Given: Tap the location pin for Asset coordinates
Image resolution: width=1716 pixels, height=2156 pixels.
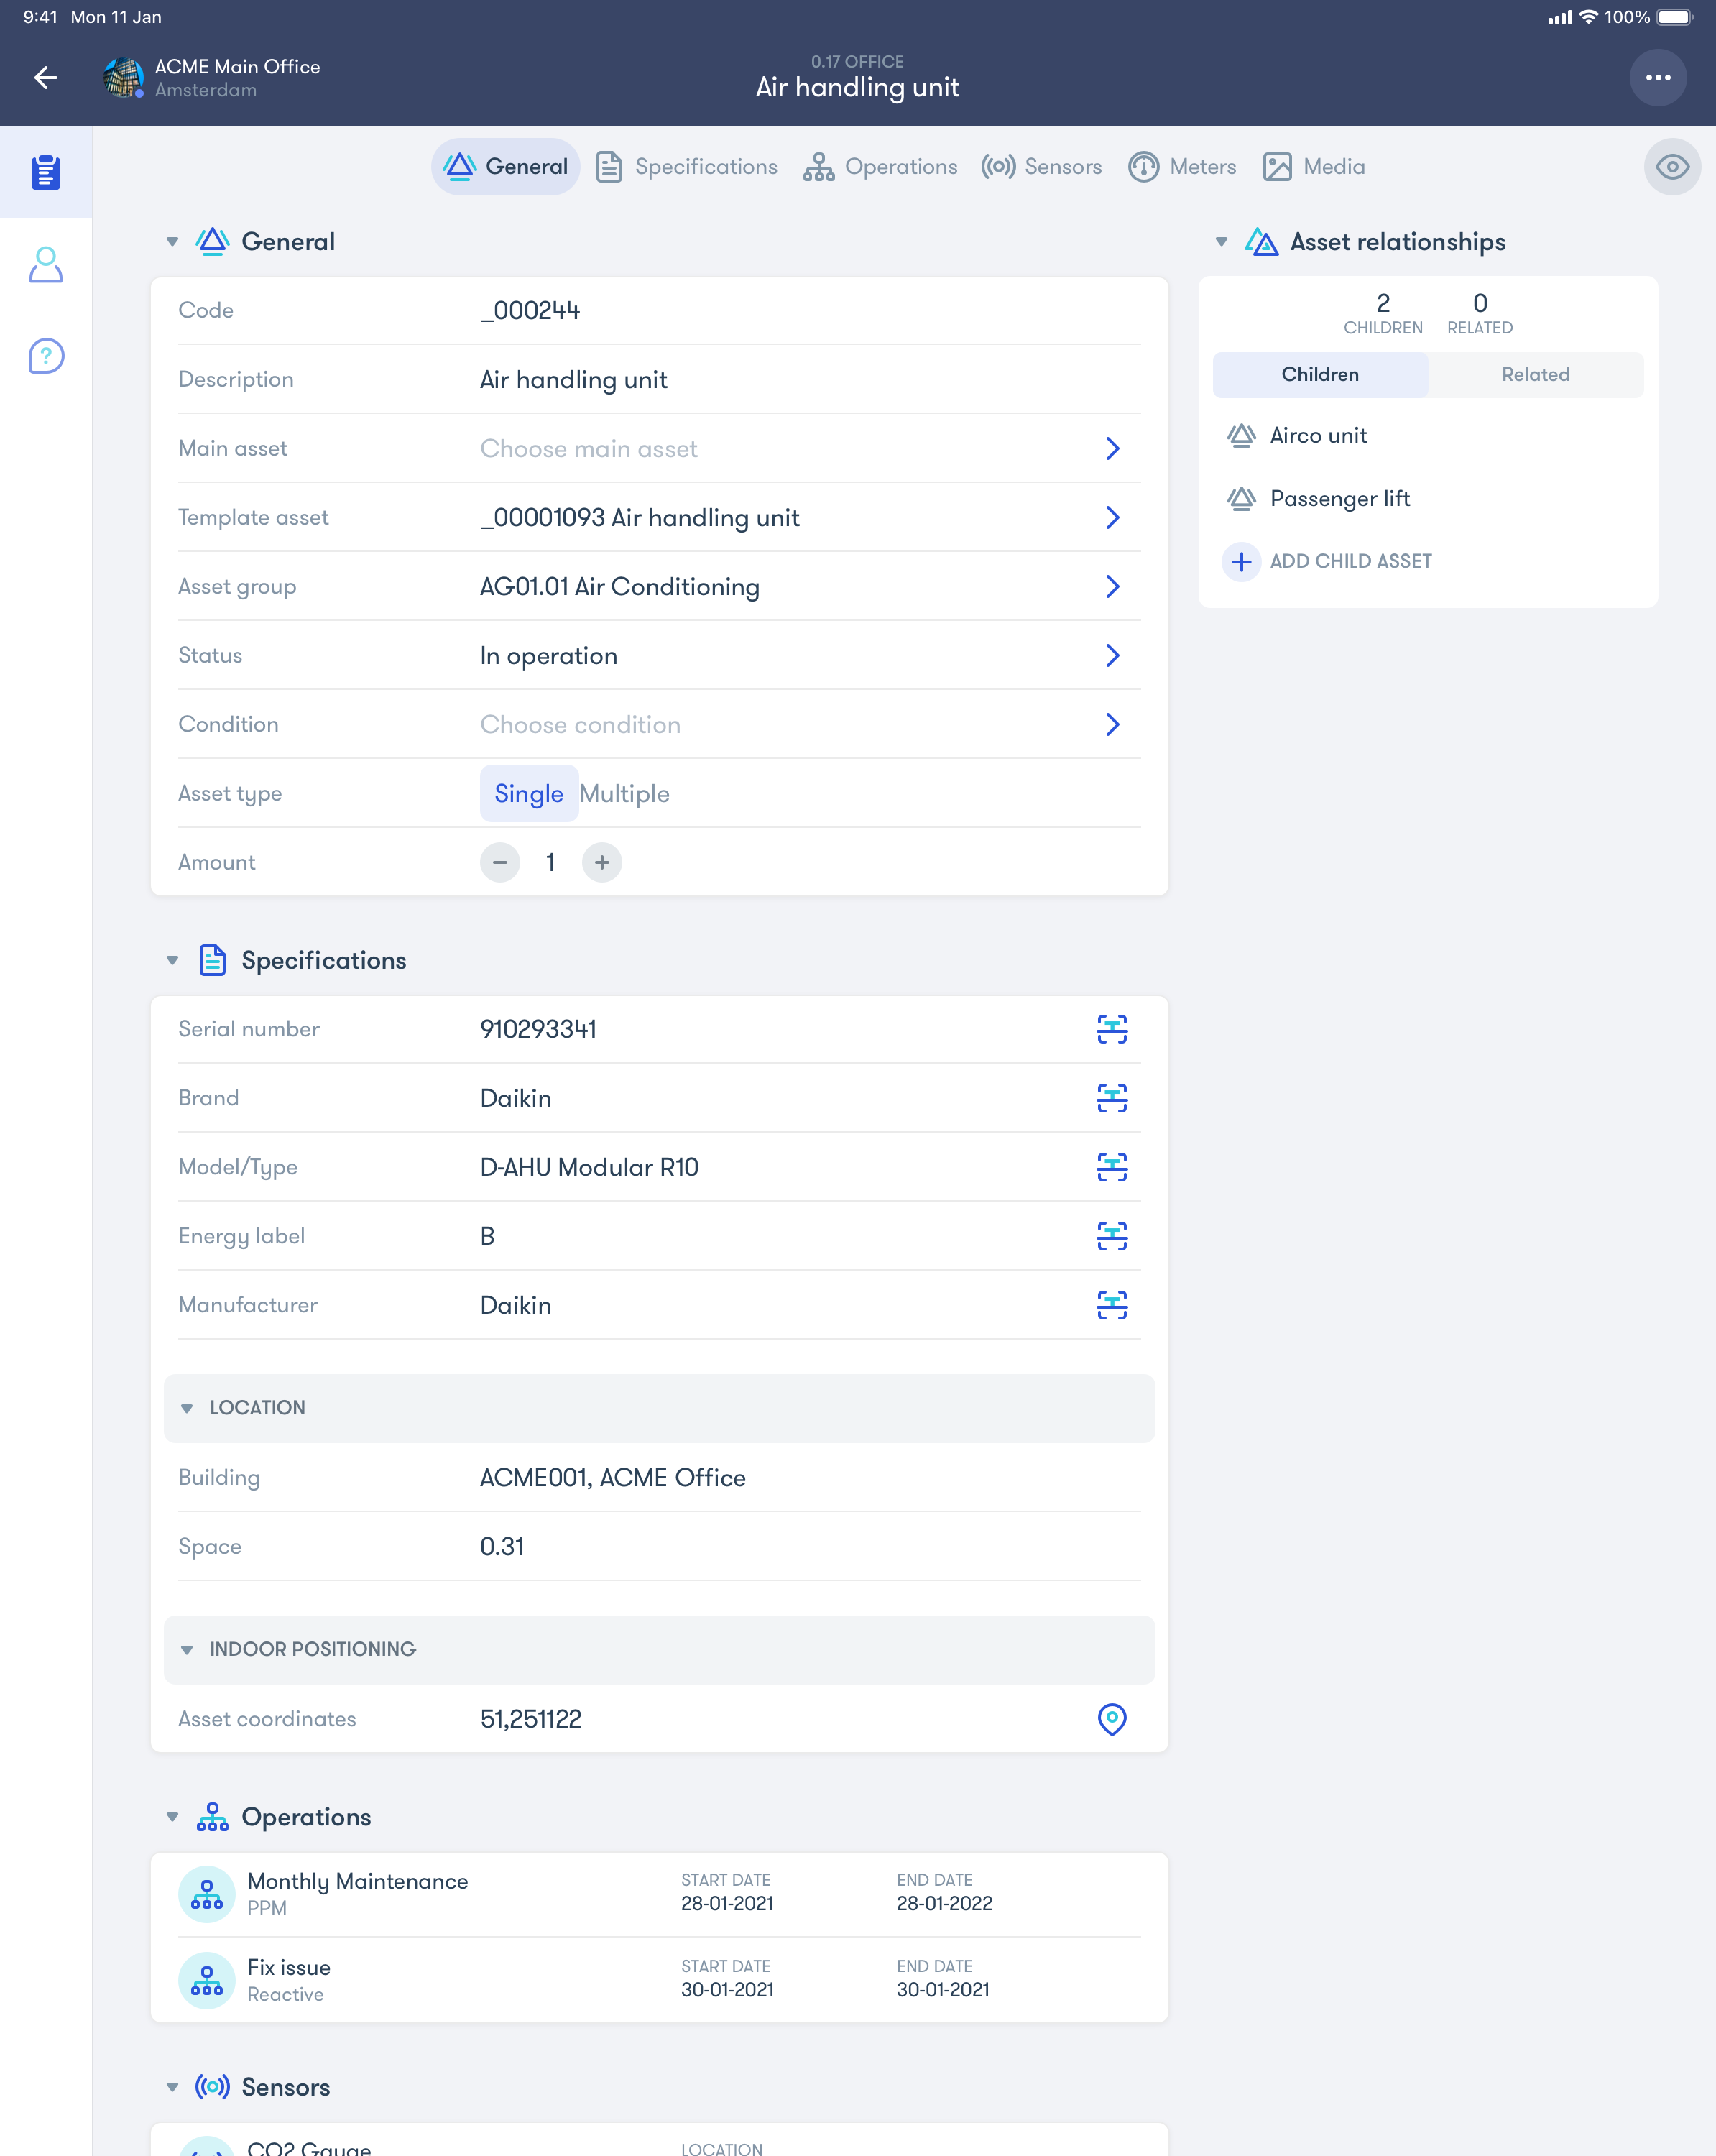Looking at the screenshot, I should [x=1111, y=1719].
